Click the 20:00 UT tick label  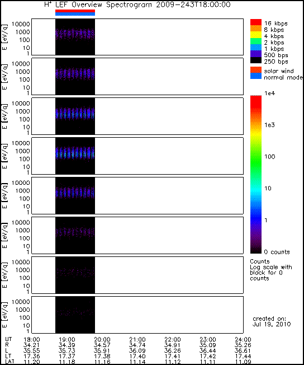click(x=102, y=339)
